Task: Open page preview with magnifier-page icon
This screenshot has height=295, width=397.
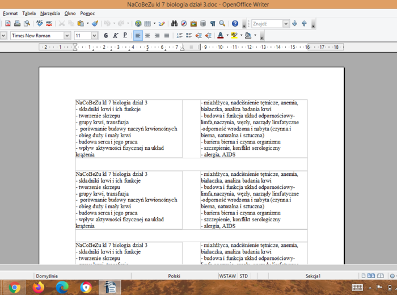Action: pos(27,24)
